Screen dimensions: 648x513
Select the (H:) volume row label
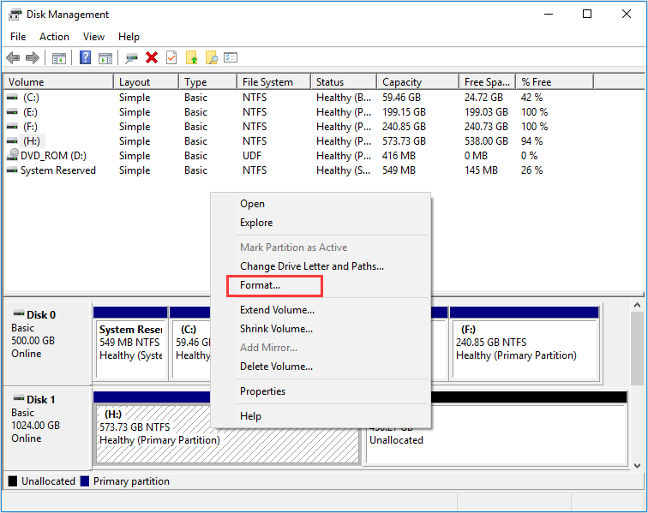tap(32, 141)
